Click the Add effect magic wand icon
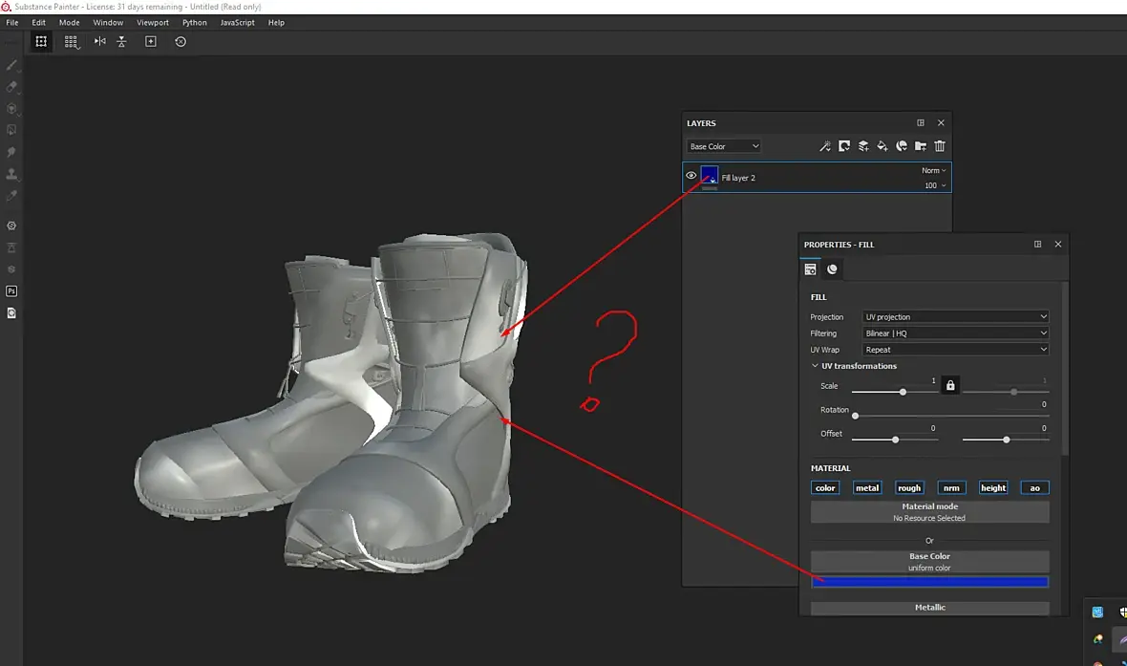 [x=826, y=146]
